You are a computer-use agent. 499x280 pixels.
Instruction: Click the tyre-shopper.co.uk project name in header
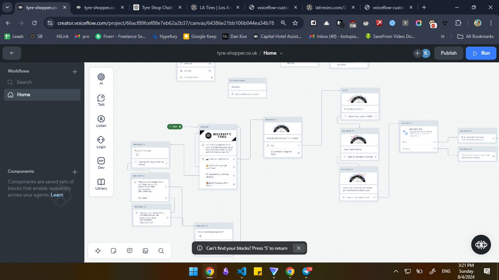click(x=237, y=53)
